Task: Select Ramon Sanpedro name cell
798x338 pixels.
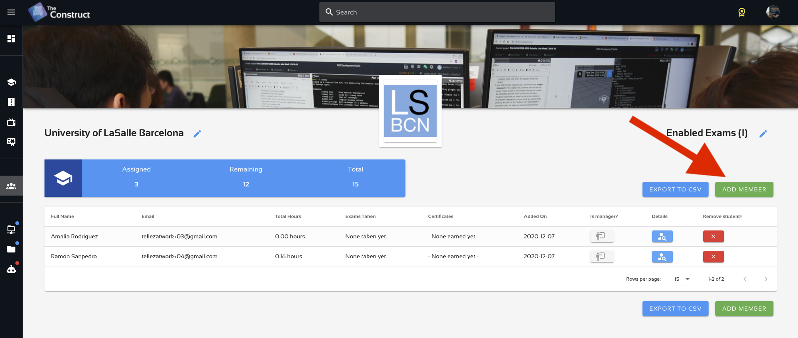Action: [74, 257]
